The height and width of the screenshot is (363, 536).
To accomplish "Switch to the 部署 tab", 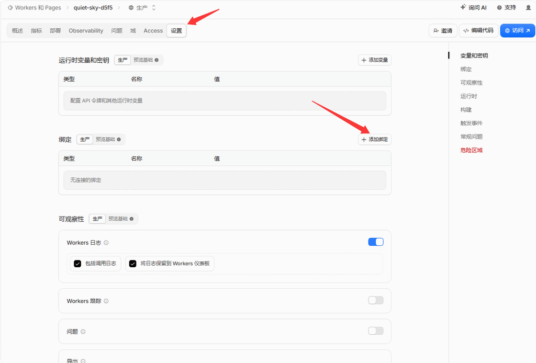I will [x=55, y=31].
